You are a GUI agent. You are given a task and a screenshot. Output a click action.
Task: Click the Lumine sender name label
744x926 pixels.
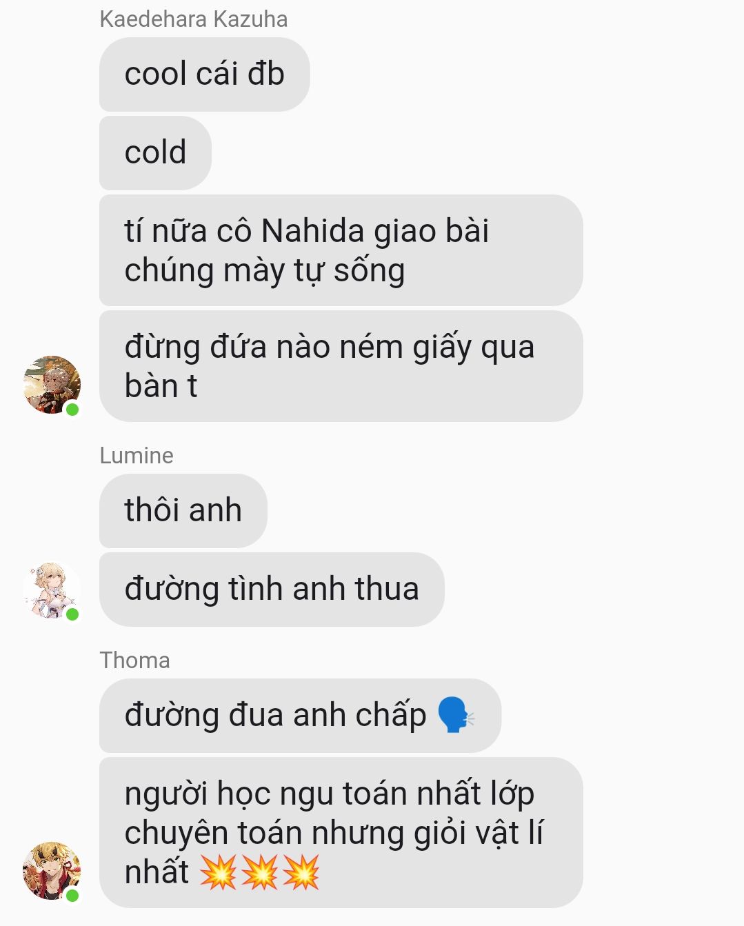pyautogui.click(x=137, y=456)
